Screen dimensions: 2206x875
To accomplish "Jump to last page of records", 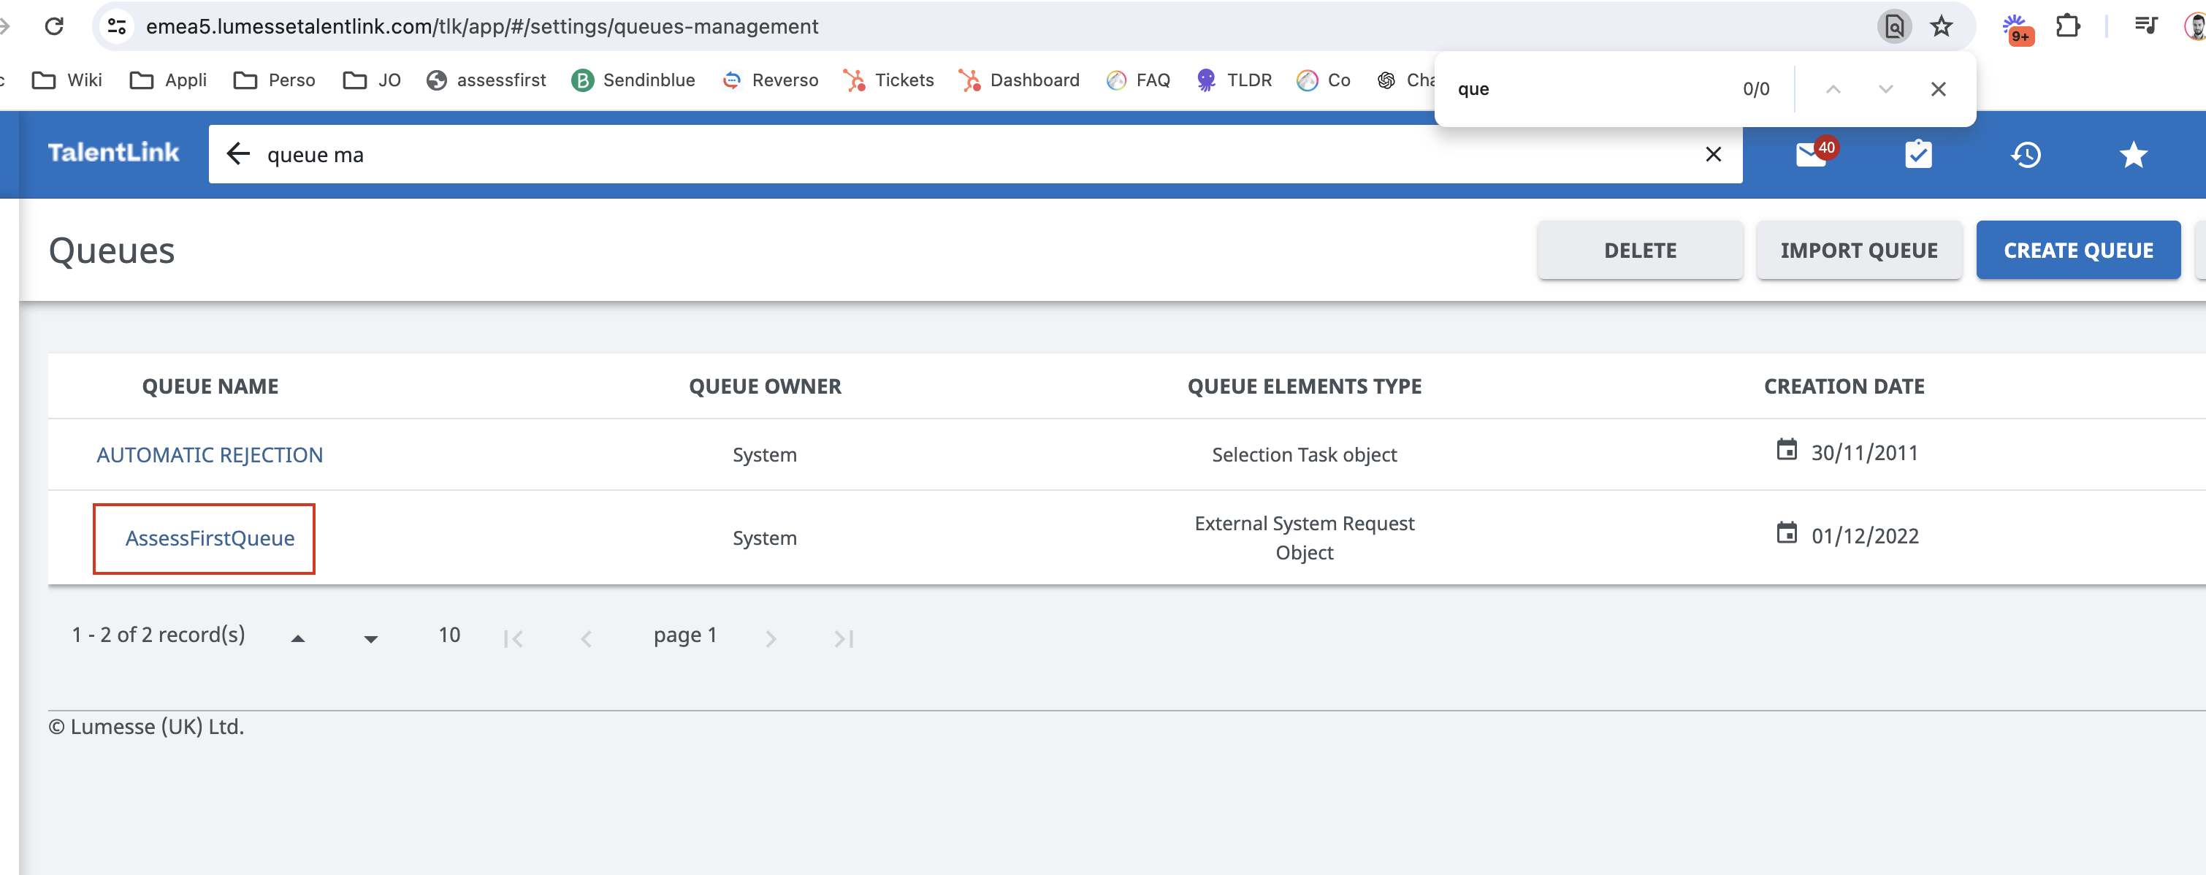I will [x=844, y=638].
